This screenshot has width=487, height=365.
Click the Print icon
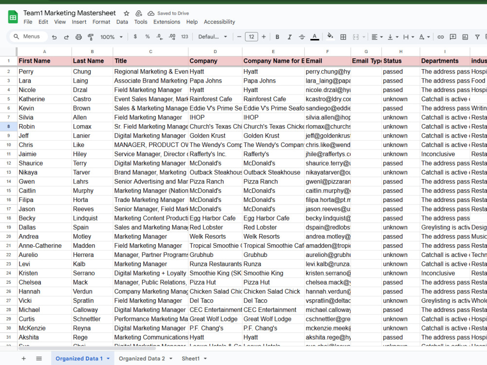coord(78,37)
